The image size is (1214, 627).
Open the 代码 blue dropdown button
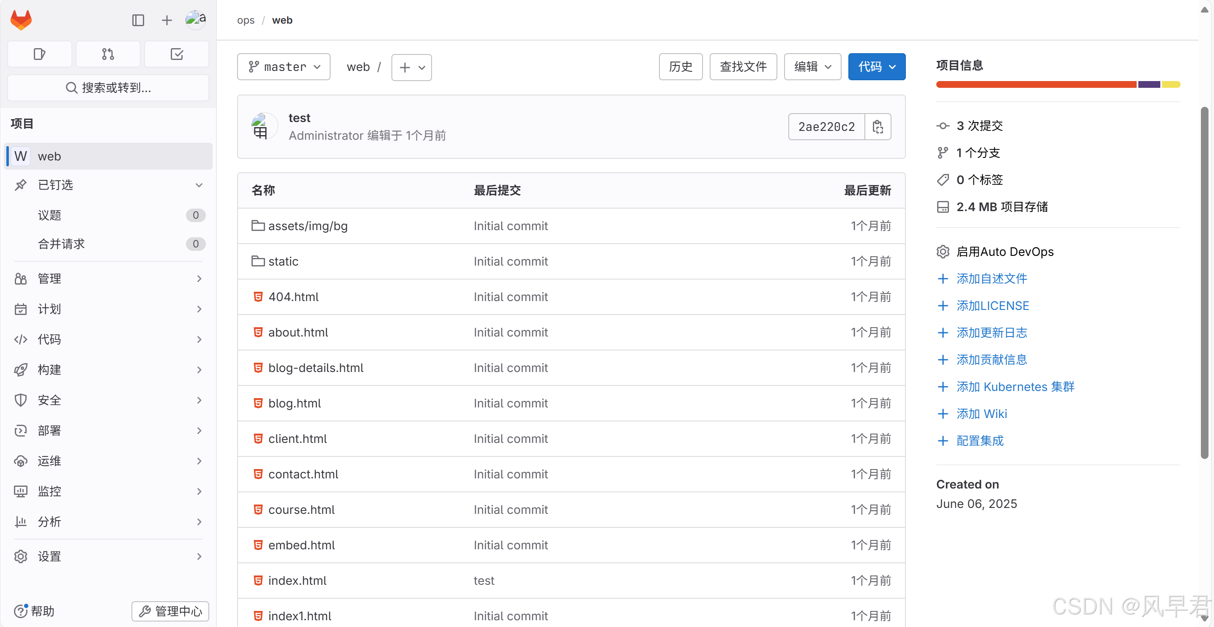click(877, 67)
